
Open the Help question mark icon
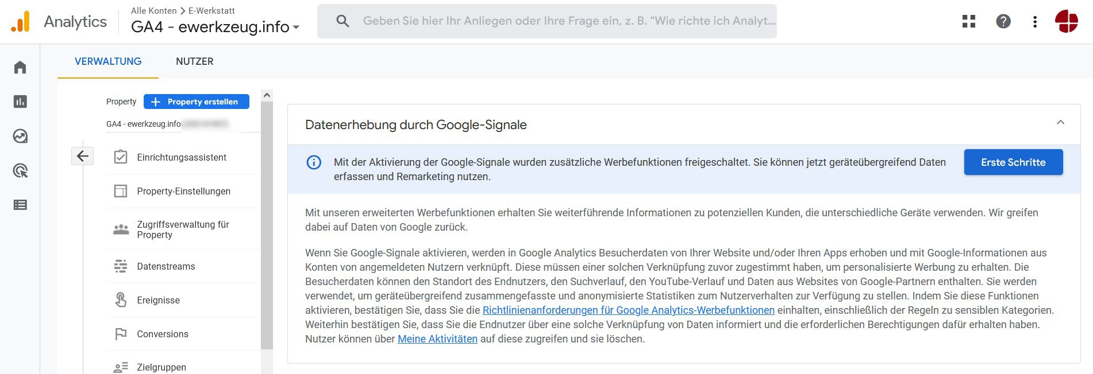pos(1003,21)
